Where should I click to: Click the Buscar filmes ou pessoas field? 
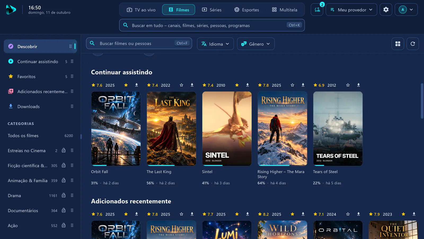click(139, 43)
